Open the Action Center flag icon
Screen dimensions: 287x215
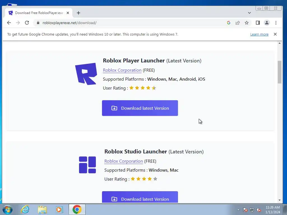[x=245, y=210]
